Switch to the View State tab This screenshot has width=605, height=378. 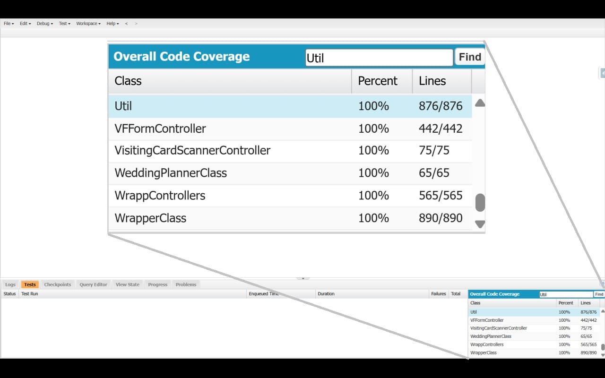(x=128, y=284)
